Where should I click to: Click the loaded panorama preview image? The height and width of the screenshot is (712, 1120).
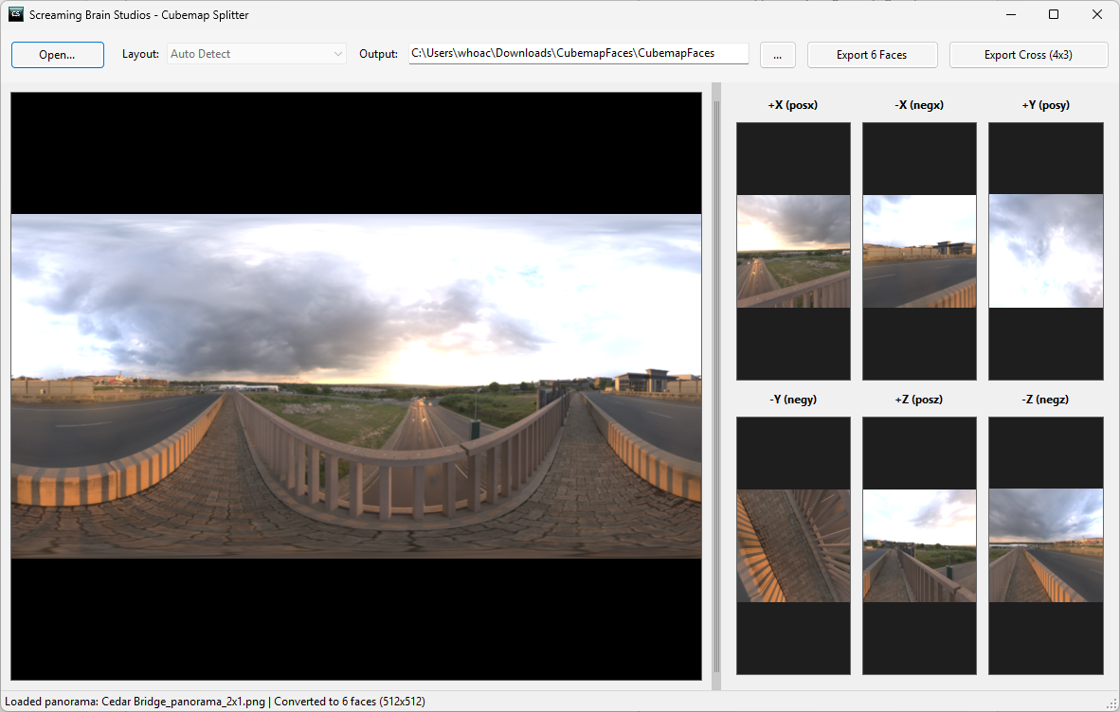(355, 386)
